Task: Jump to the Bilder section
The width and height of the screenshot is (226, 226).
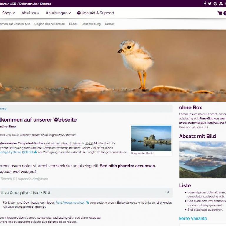Action: (x=73, y=24)
